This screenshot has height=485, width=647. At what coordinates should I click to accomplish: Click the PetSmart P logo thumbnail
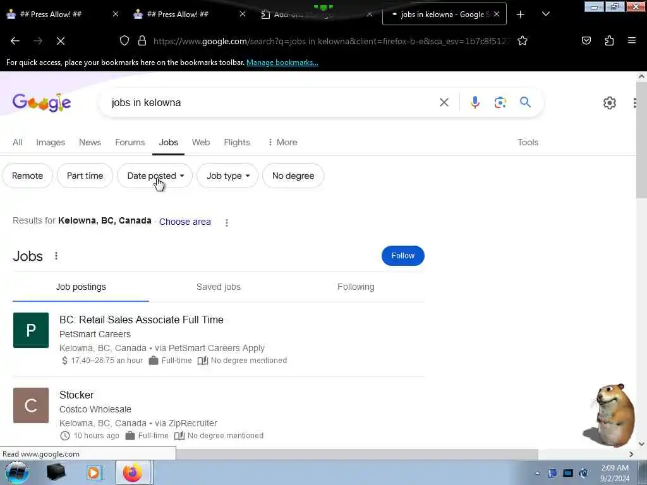pos(31,330)
